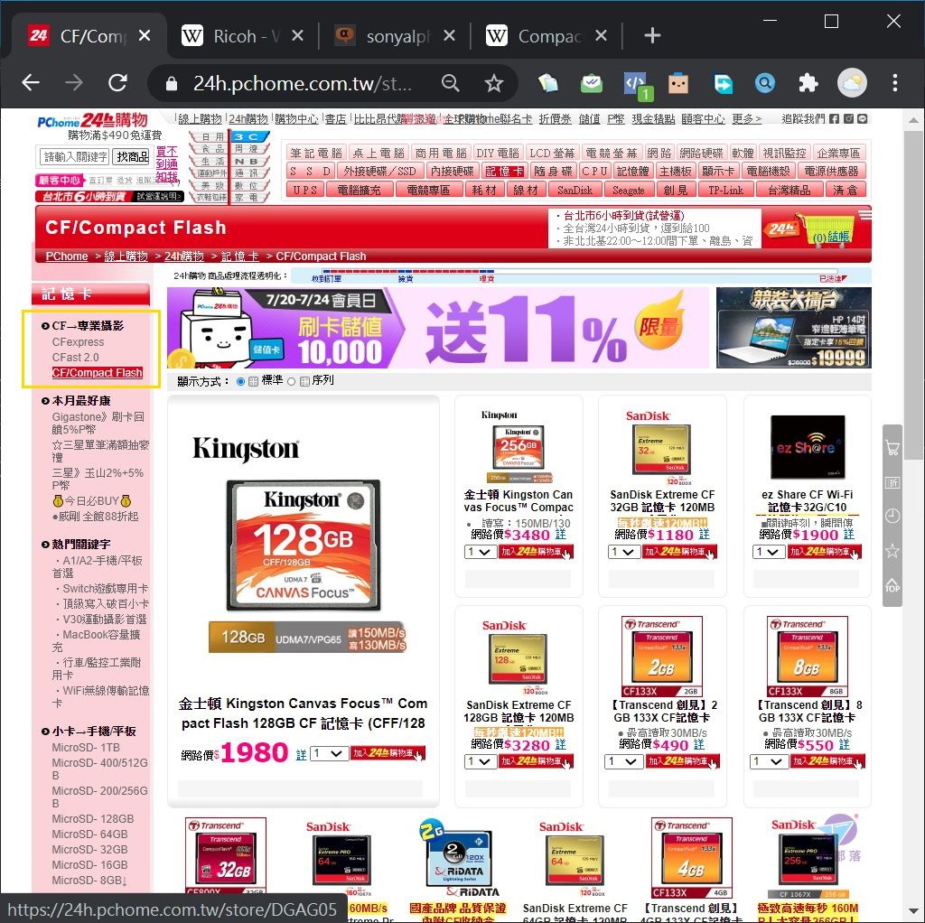Open the Kingston 128GB large product image
The image size is (925, 923).
tap(304, 545)
